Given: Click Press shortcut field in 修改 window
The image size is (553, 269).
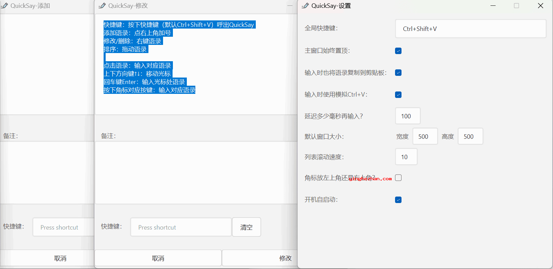Looking at the screenshot, I should coord(181,227).
